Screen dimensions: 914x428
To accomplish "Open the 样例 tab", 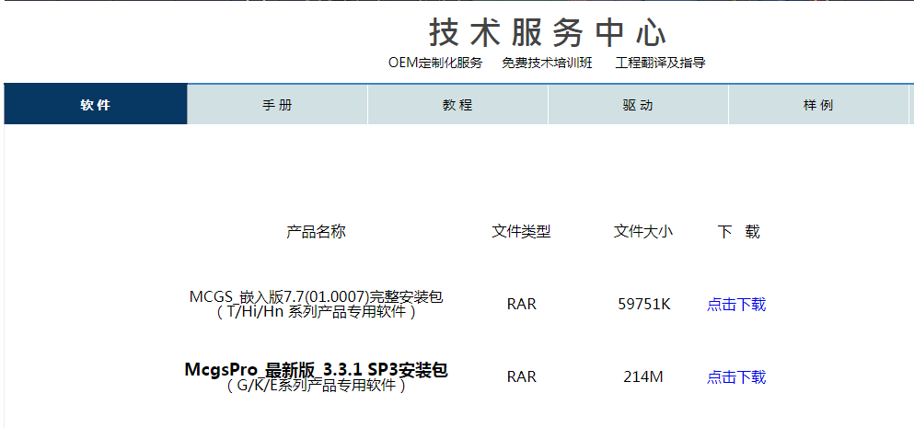I will click(818, 105).
